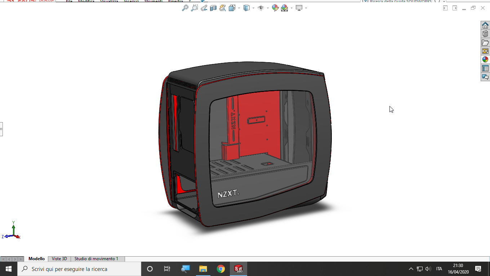Click the Apply Scene icon
Viewport: 490px width, 276px height.
284,8
